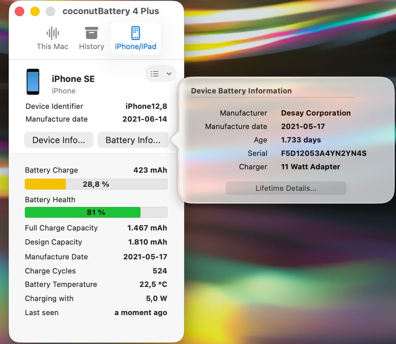Click the iPhone SE device image
Image resolution: width=396 pixels, height=344 pixels.
pyautogui.click(x=33, y=82)
